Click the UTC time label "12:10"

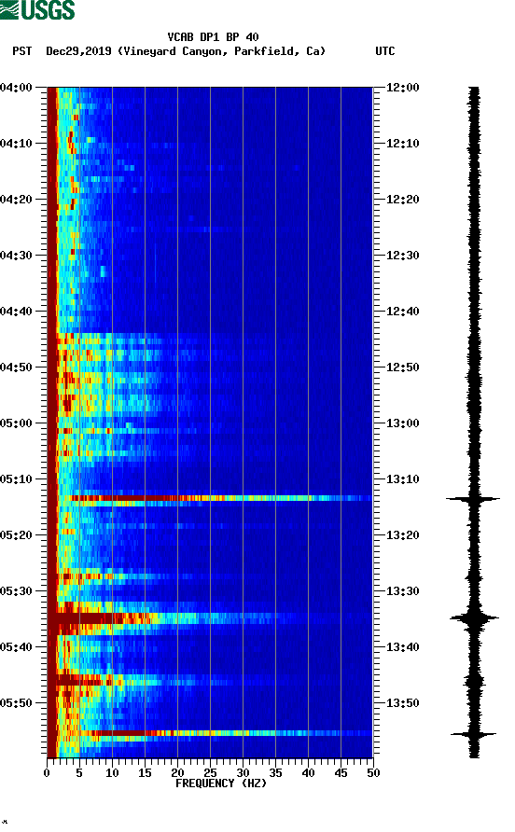[402, 144]
